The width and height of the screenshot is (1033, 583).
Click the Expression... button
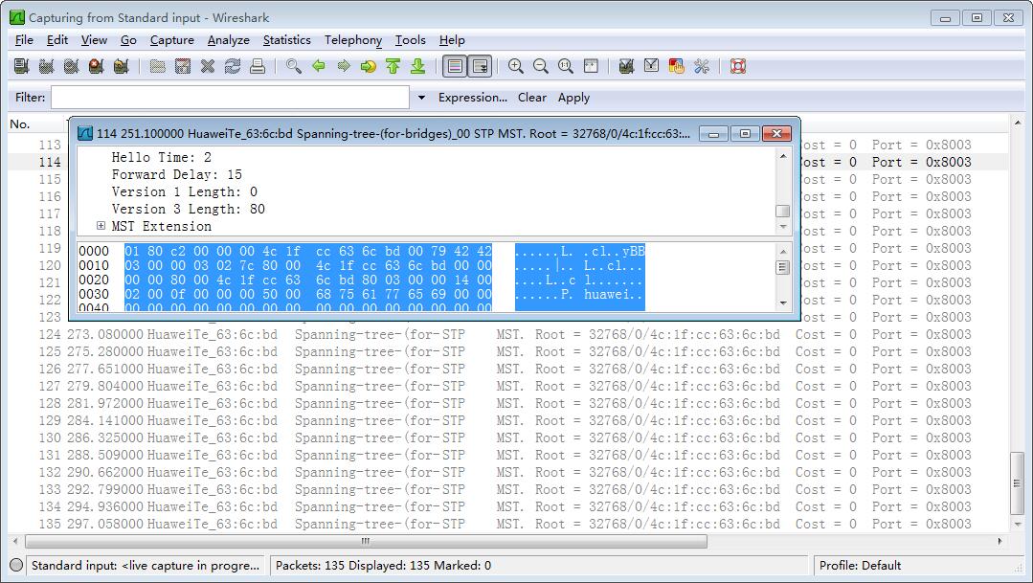coord(472,98)
